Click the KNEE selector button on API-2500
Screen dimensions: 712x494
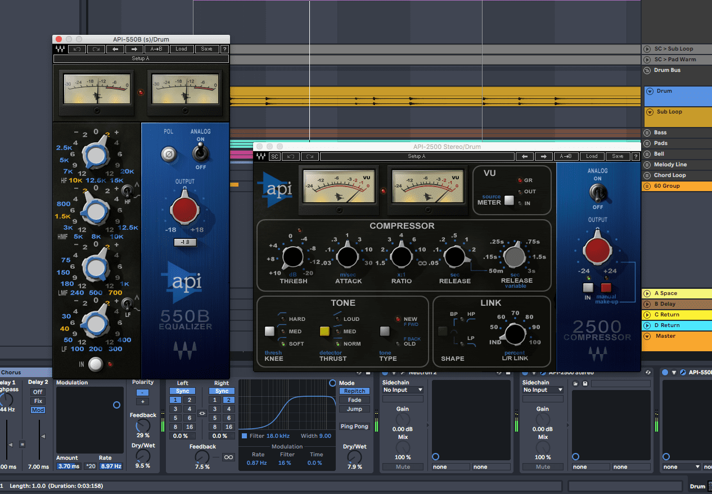tap(270, 332)
